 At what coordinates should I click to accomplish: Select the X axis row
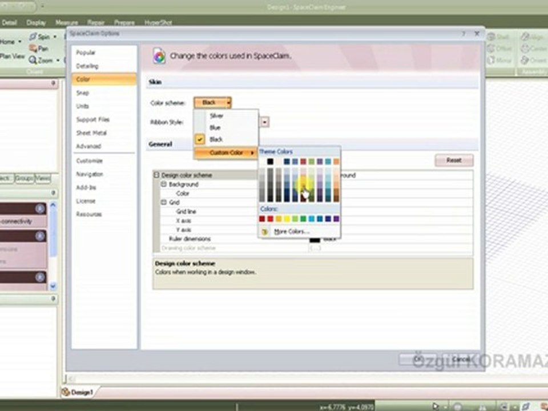316,220
